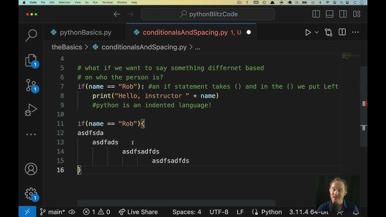Split the editor right
This screenshot has height=217, width=386.
pos(342,32)
